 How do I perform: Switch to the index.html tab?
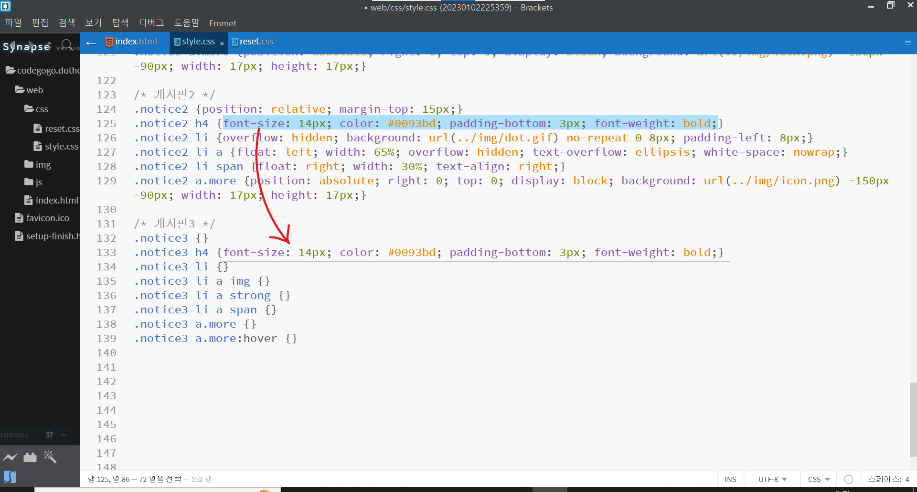click(131, 42)
